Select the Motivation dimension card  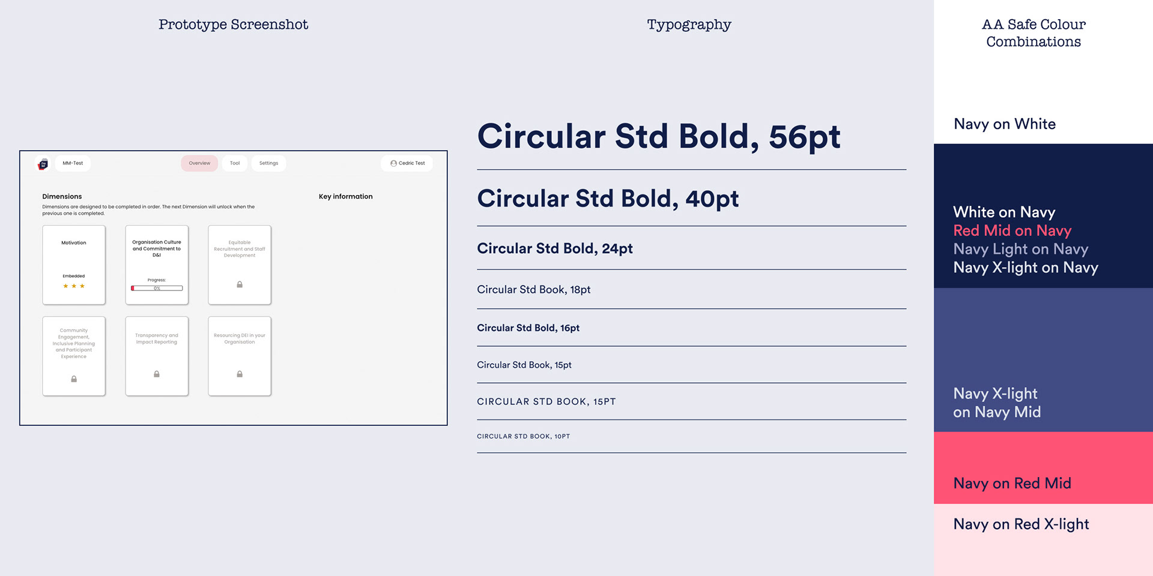74,265
